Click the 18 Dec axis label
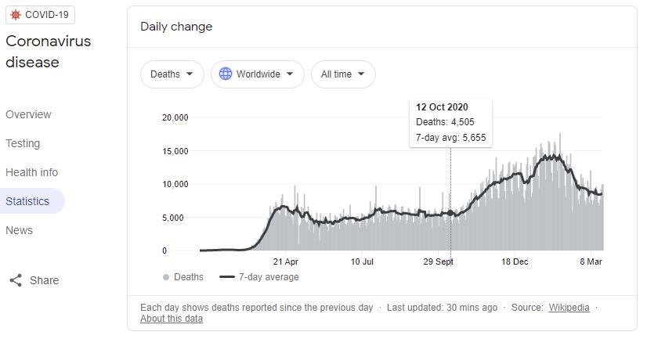Image resolution: width=647 pixels, height=339 pixels. coord(515,261)
